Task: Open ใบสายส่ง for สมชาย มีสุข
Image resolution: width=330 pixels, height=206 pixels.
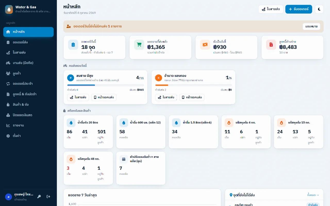Action: 78,97
